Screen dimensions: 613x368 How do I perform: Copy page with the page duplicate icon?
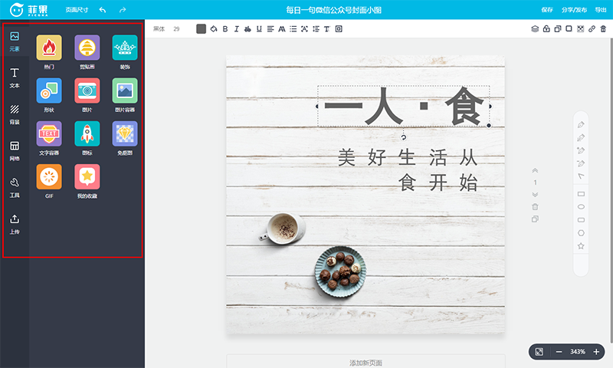[535, 219]
